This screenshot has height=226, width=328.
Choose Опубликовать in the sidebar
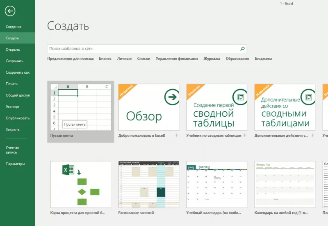pos(17,118)
